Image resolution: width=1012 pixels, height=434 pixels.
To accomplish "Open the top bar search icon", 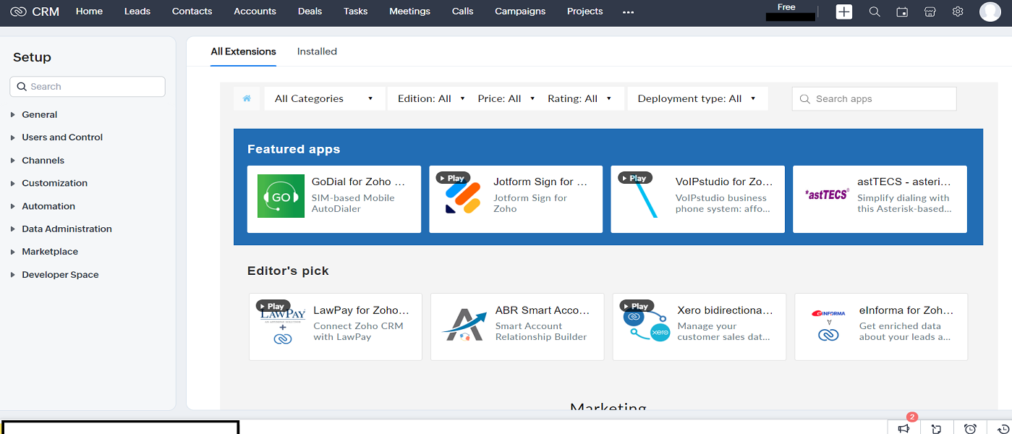I will click(x=875, y=12).
